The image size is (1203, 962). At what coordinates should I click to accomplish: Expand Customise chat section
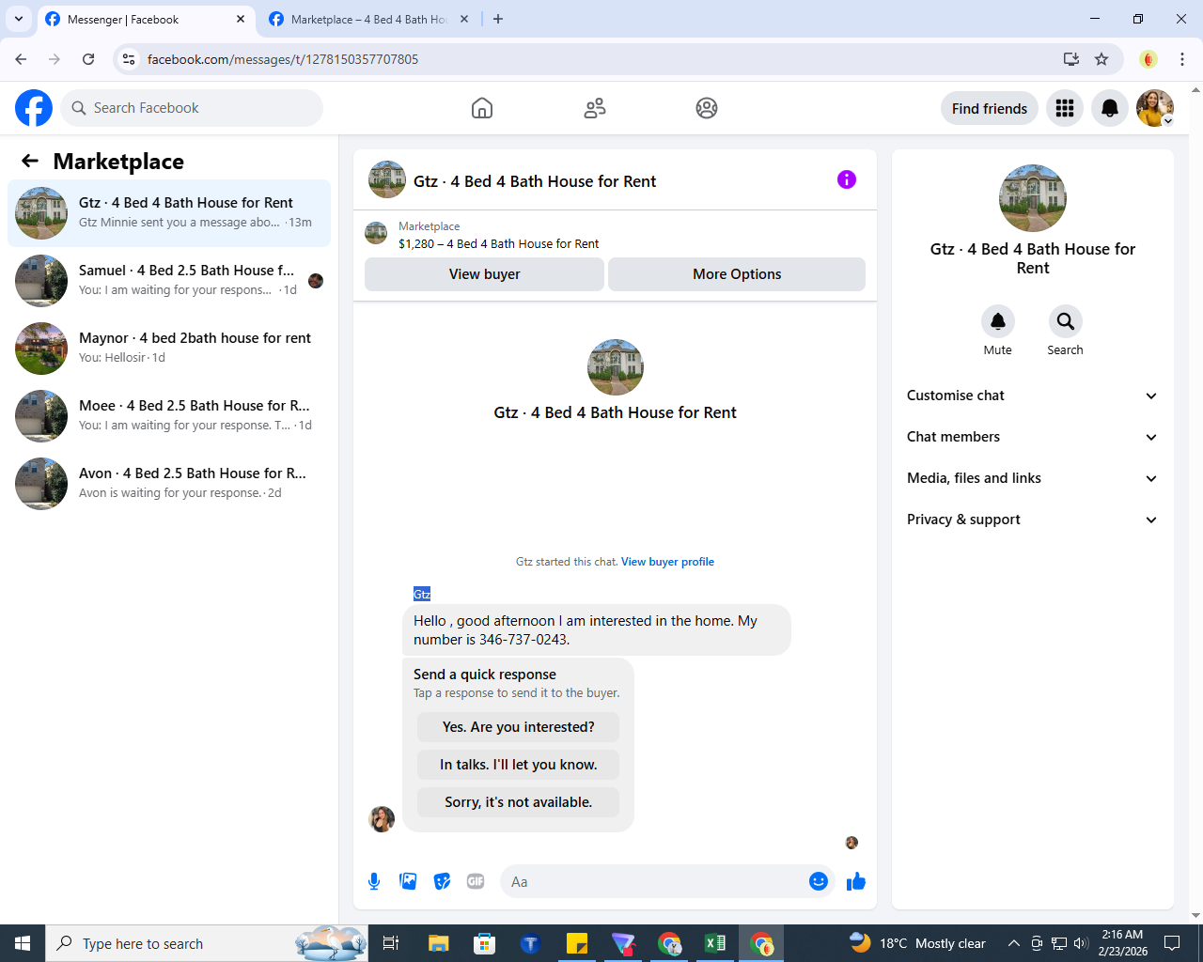pos(1032,396)
